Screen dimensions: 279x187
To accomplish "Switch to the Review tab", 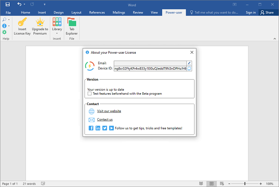I will pos(138,12).
